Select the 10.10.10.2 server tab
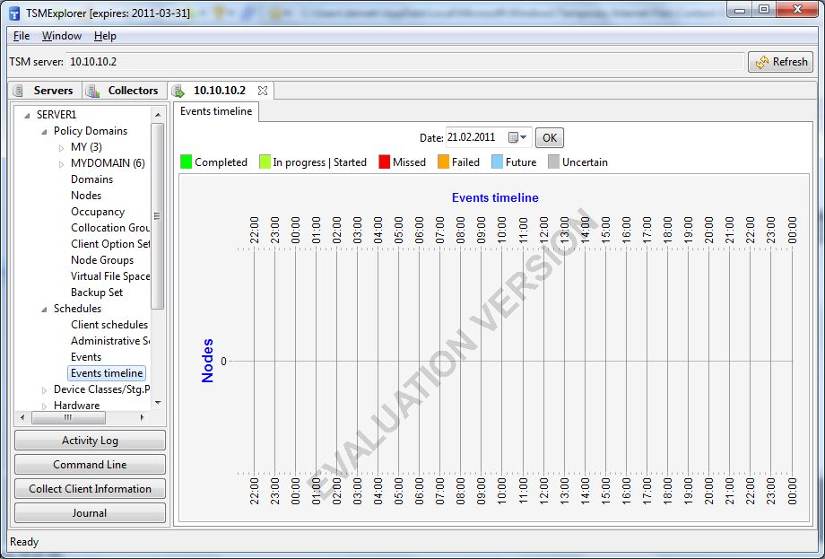Viewport: 825px width, 559px height. (221, 91)
